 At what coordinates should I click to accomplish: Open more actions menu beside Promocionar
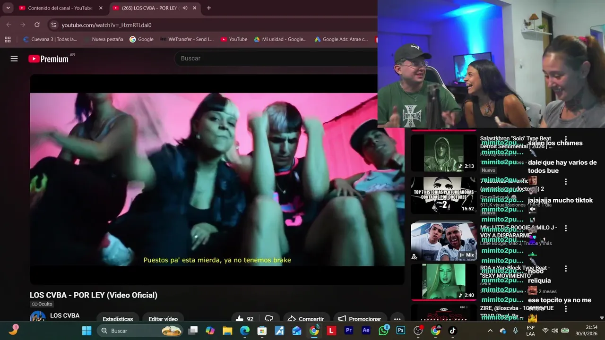397,319
